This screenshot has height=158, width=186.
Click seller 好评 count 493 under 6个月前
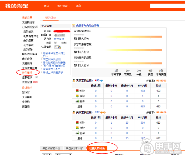pyautogui.click(x=142, y=91)
